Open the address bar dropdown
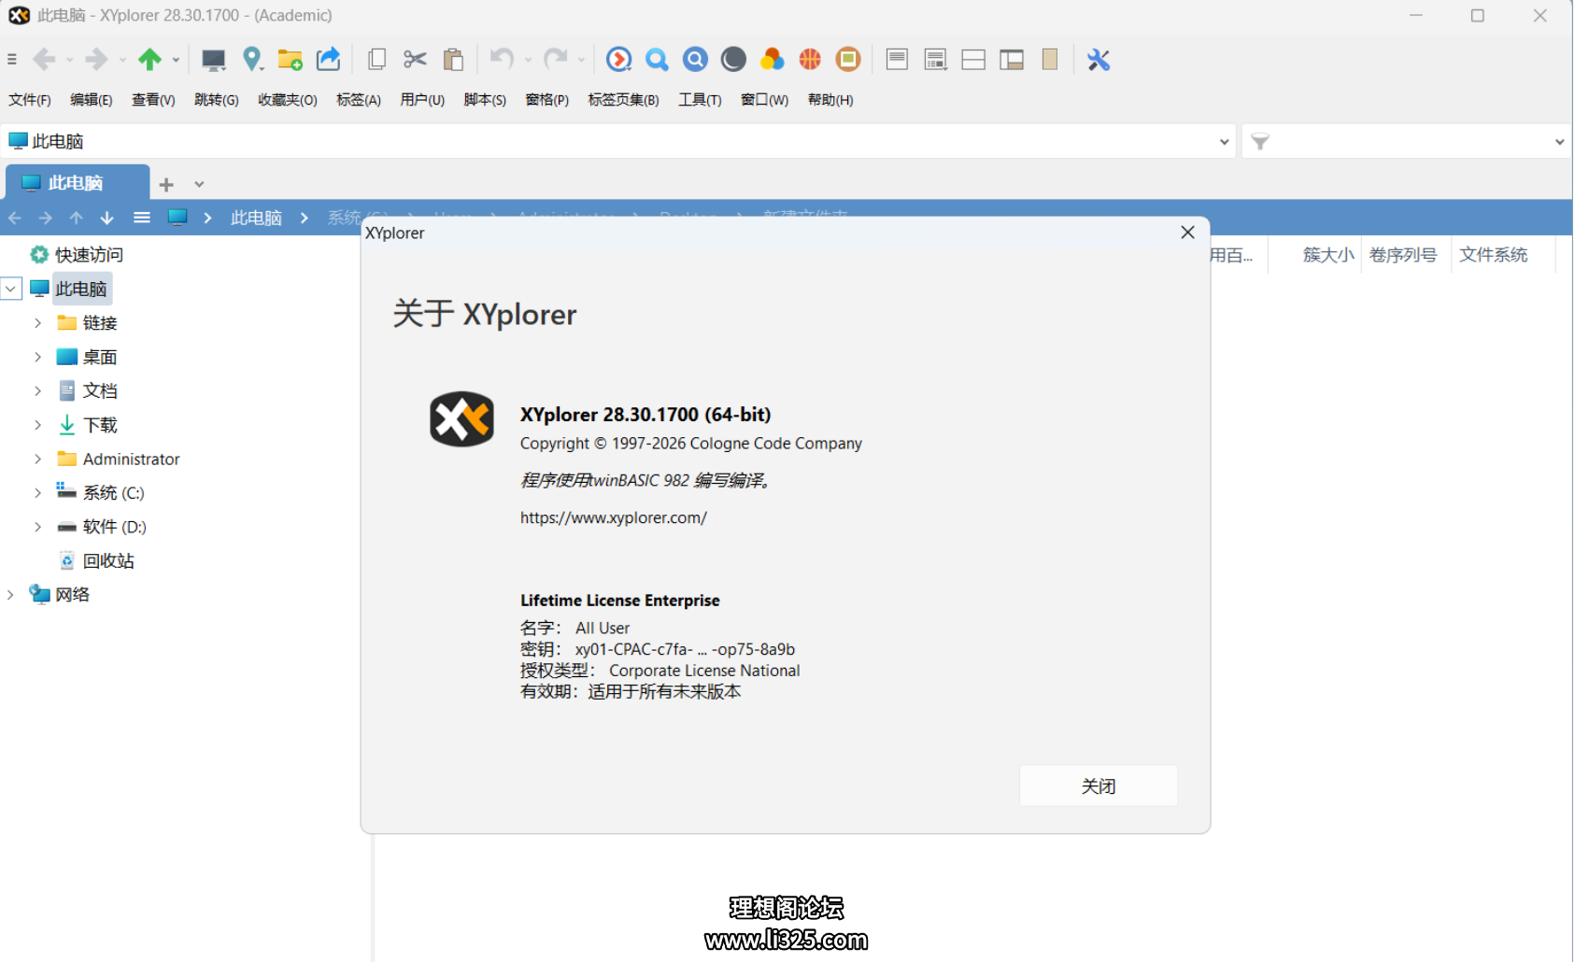Image resolution: width=1575 pixels, height=962 pixels. tap(1224, 142)
